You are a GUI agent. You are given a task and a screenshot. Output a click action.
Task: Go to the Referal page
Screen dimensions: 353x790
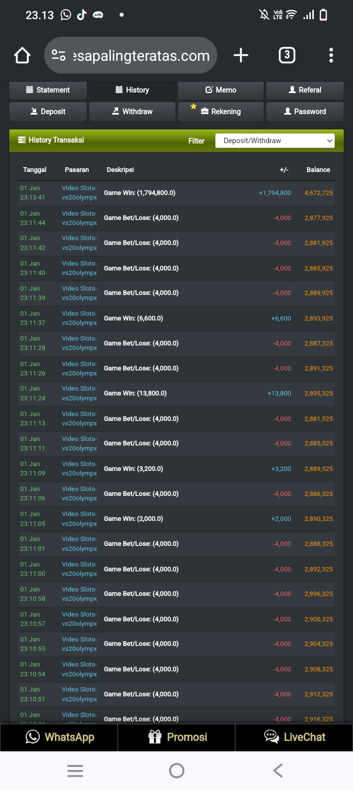coord(304,90)
